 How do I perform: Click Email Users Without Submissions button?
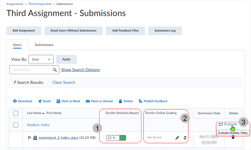[73, 31]
